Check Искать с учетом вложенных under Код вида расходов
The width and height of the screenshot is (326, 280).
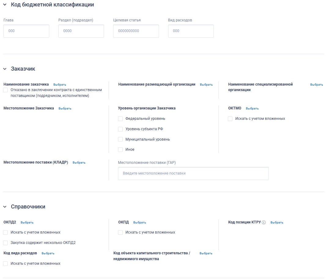point(6,263)
